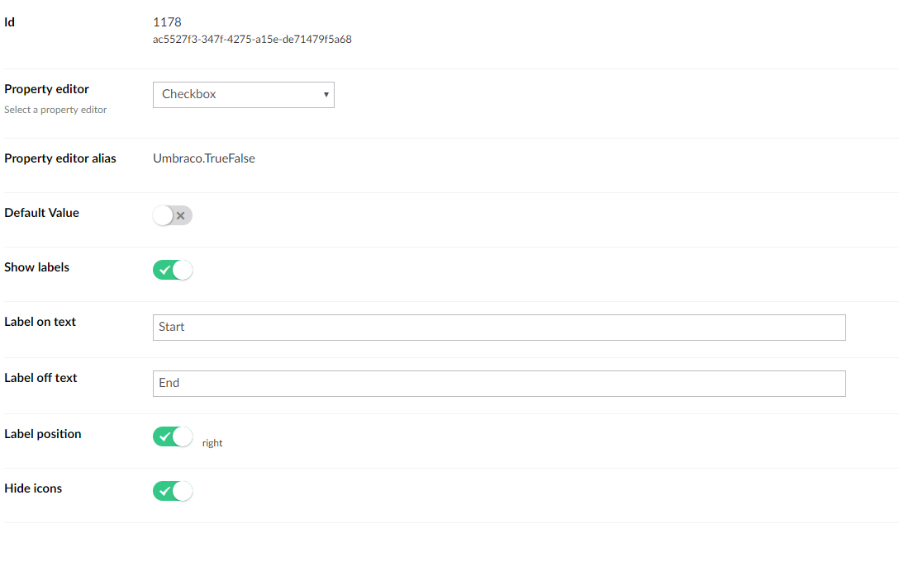Click the Default Value toggle knob
Viewport: 899px width, 566px height.
point(164,215)
